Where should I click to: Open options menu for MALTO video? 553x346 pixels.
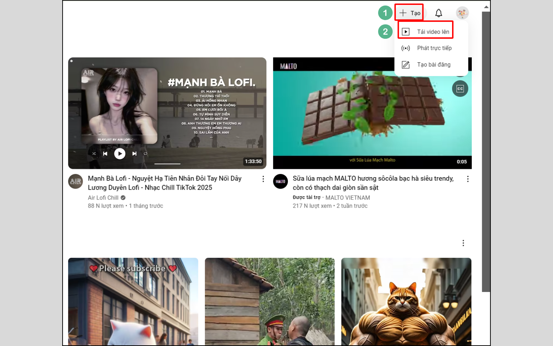click(x=468, y=179)
